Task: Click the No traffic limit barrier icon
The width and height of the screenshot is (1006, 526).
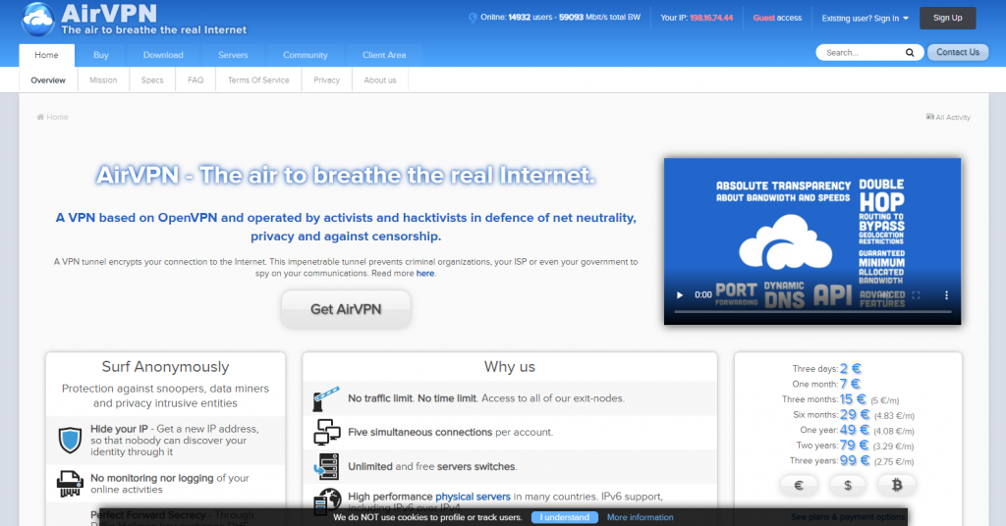Action: 326,398
